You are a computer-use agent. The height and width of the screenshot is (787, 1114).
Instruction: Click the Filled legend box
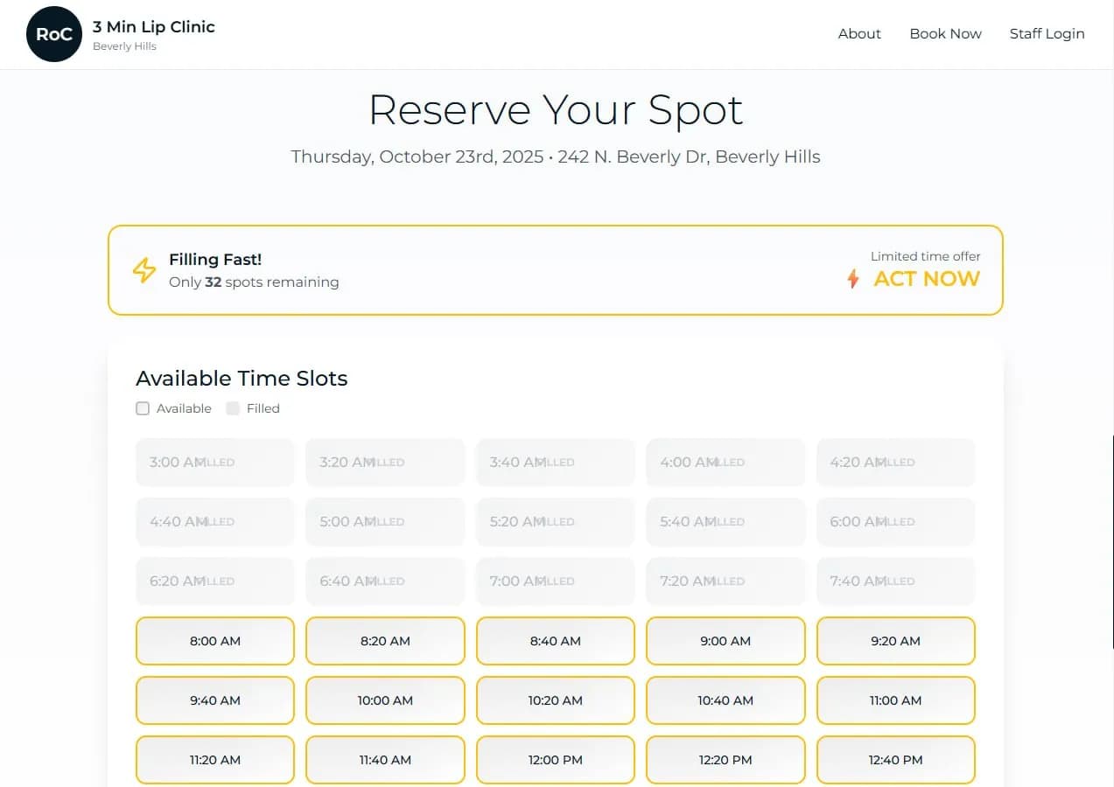click(233, 408)
